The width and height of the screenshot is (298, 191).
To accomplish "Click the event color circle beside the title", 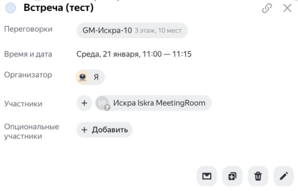I will pyautogui.click(x=12, y=8).
